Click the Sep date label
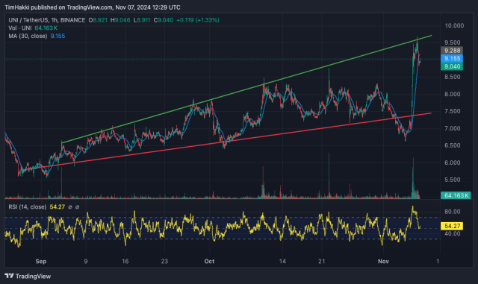 41,261
